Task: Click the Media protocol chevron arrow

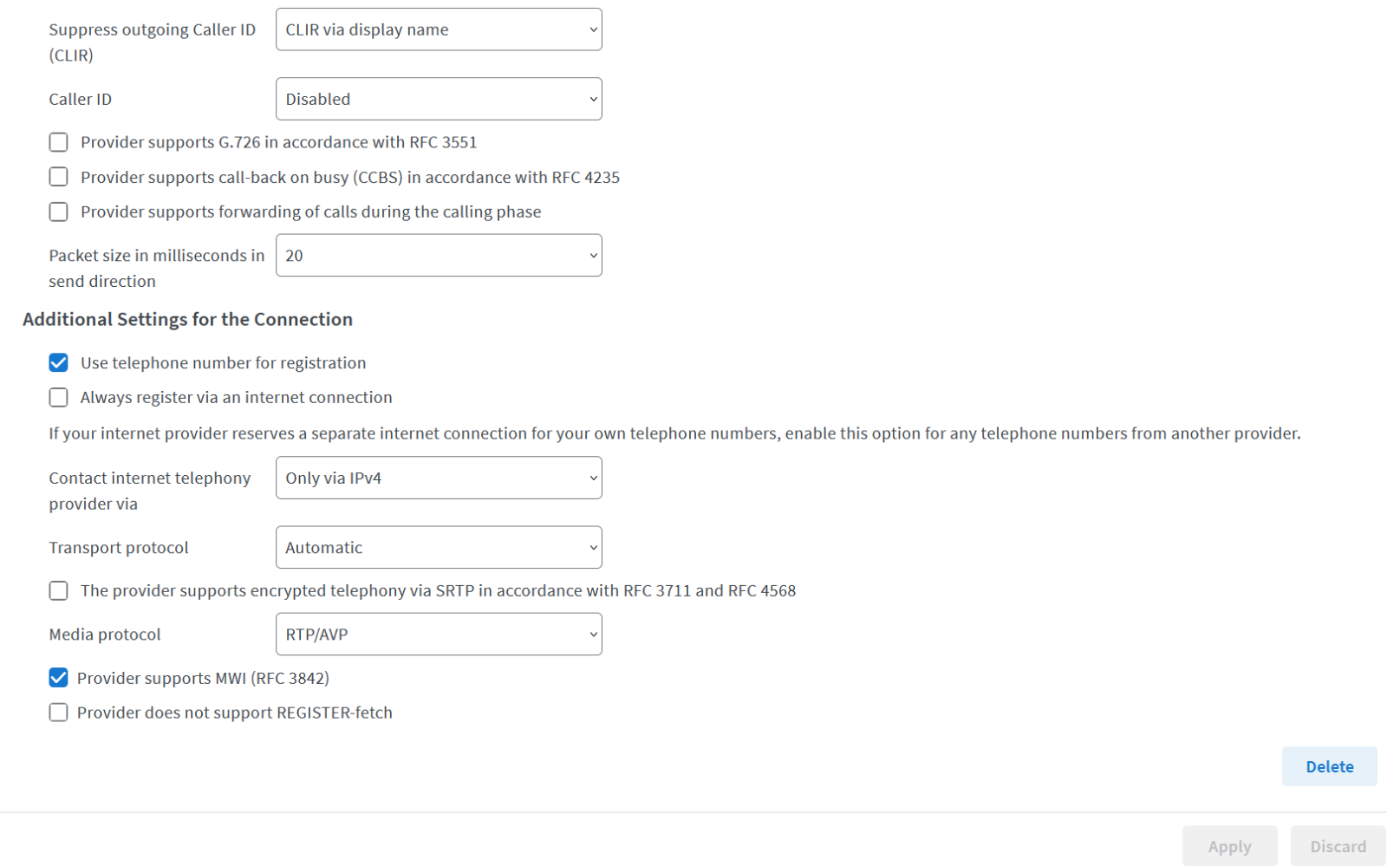Action: click(x=593, y=634)
